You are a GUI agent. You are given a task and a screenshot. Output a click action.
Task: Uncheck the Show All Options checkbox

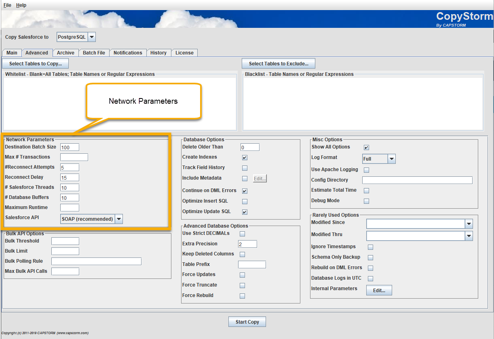(366, 147)
